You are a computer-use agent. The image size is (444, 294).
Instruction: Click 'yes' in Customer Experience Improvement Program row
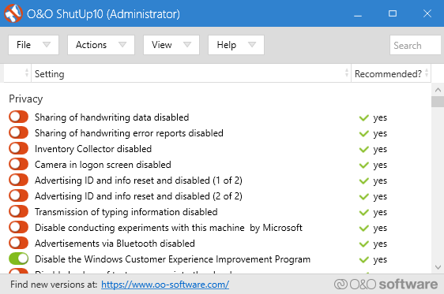pyautogui.click(x=380, y=259)
